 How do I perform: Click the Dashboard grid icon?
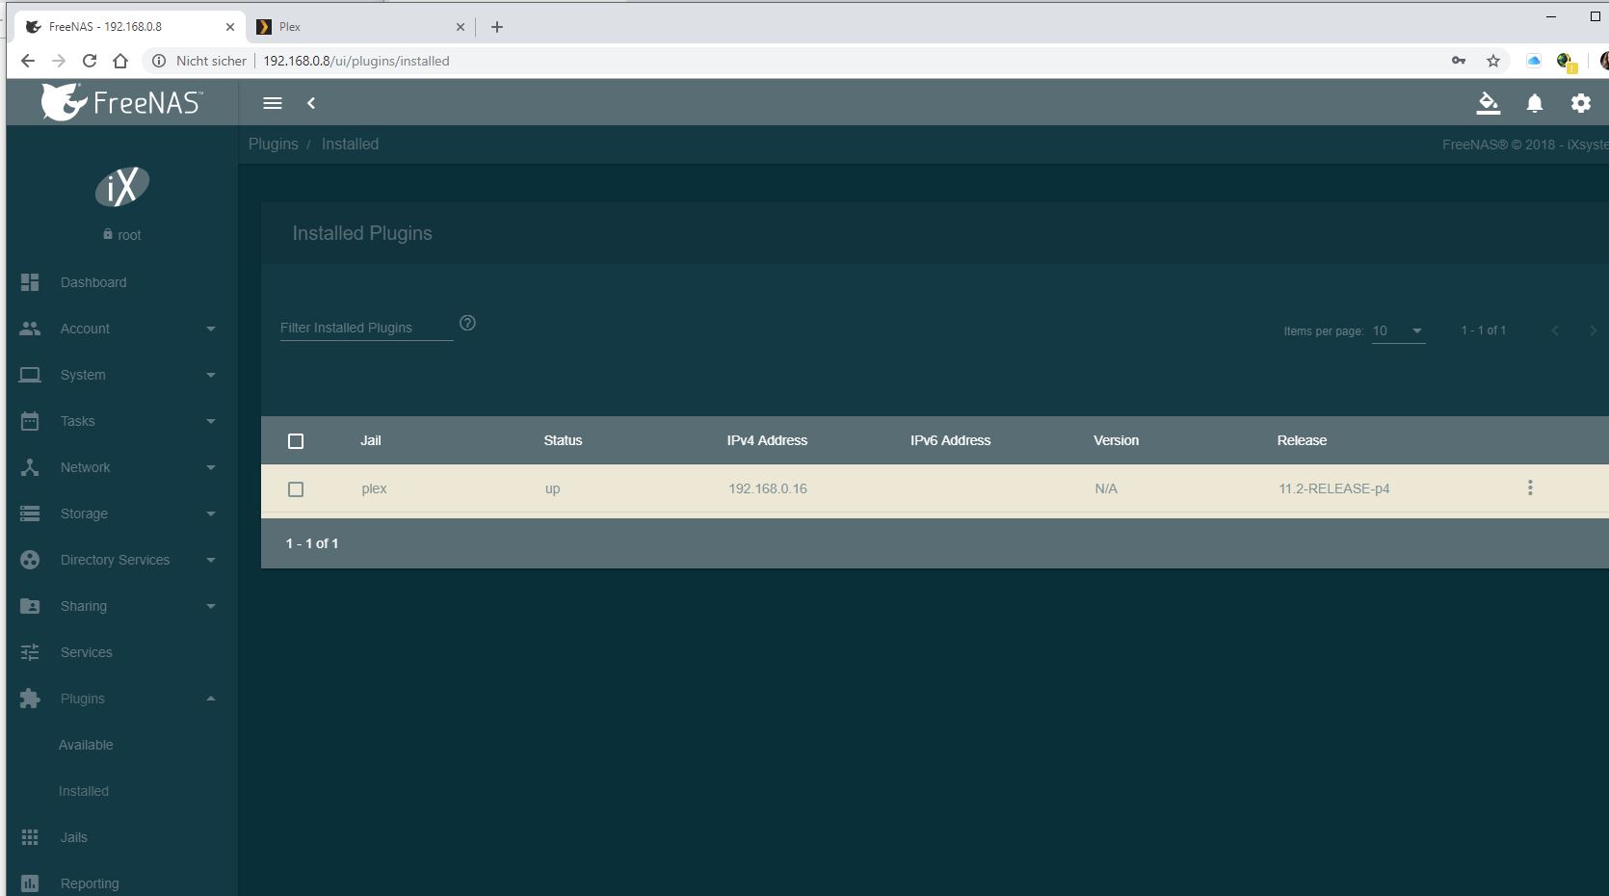pos(30,282)
